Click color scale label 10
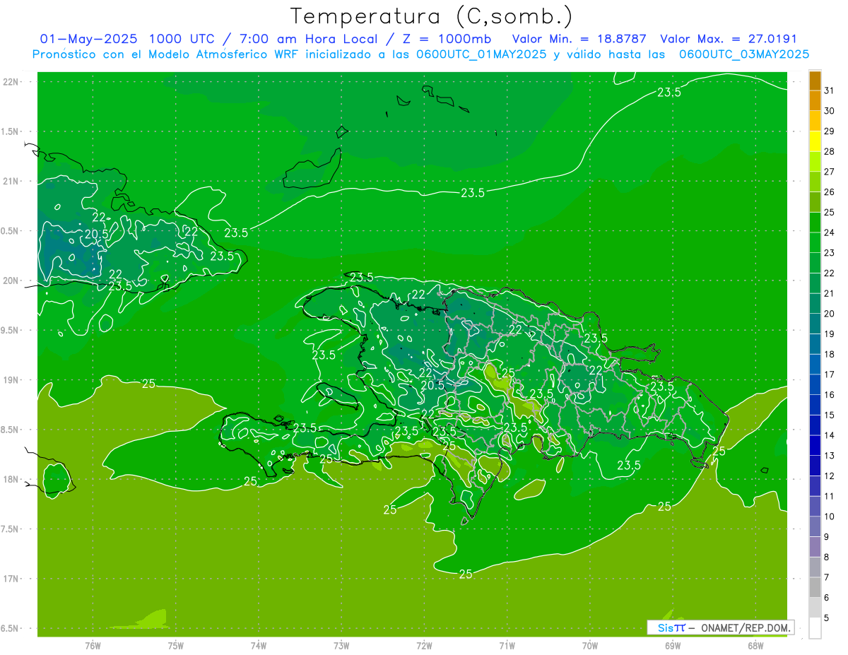 829,517
